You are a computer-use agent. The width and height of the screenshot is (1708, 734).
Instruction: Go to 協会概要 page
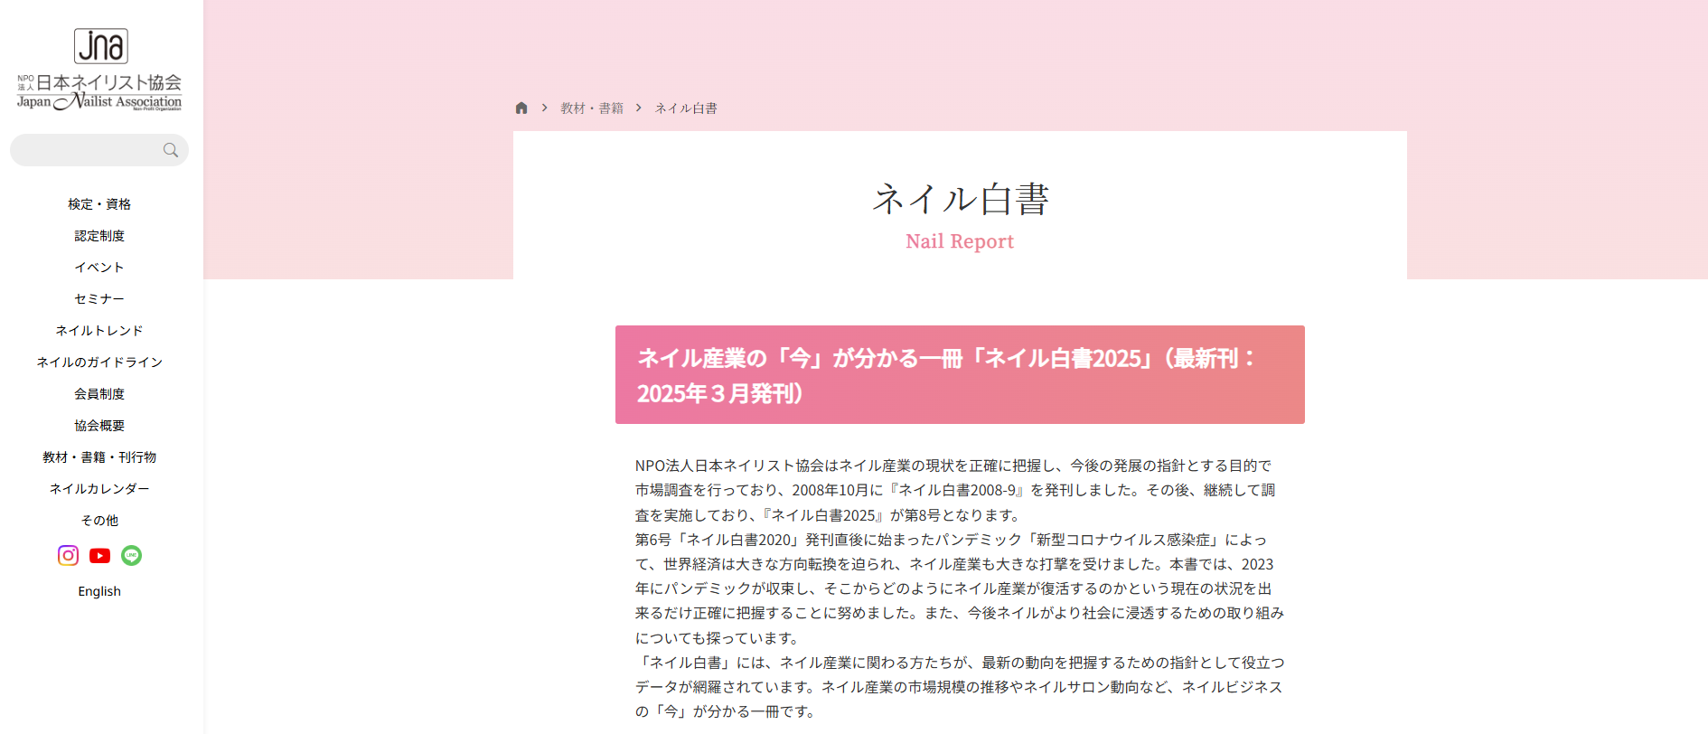(99, 426)
